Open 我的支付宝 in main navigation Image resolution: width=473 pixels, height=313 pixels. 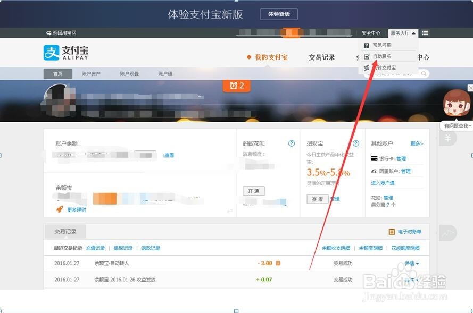pyautogui.click(x=271, y=57)
